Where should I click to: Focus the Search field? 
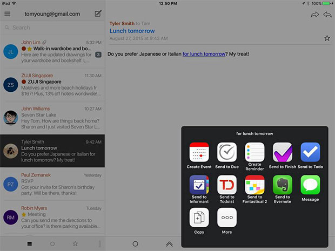pyautogui.click(x=52, y=28)
